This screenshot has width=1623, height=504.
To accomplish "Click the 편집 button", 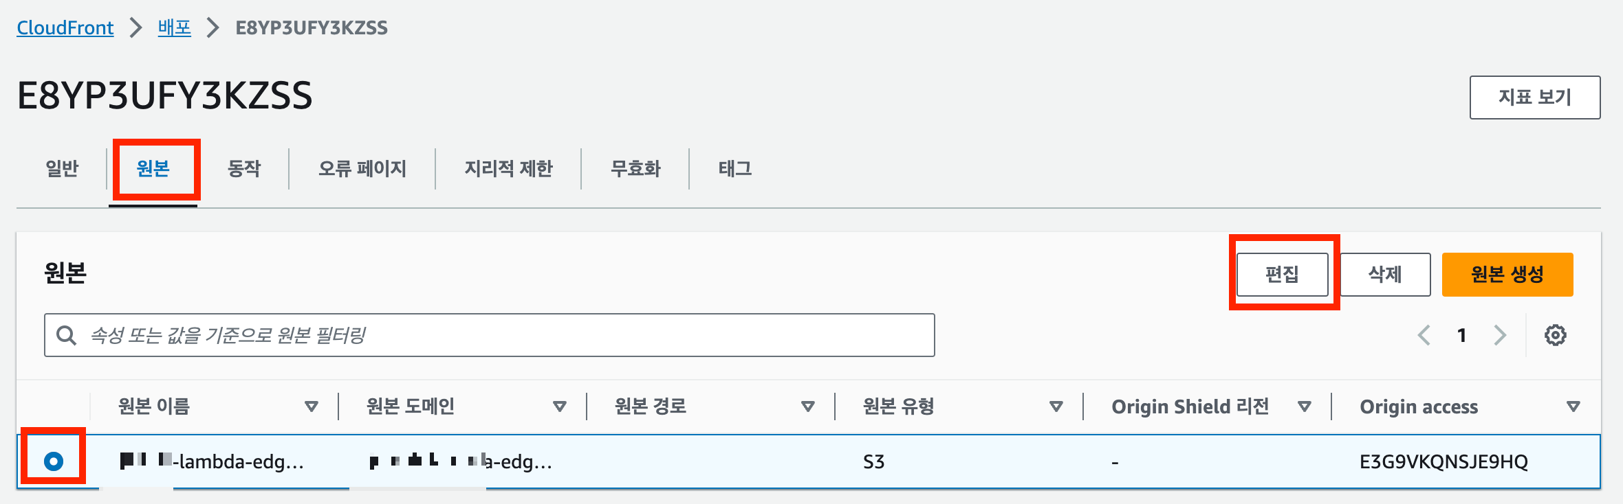I will click(x=1283, y=275).
